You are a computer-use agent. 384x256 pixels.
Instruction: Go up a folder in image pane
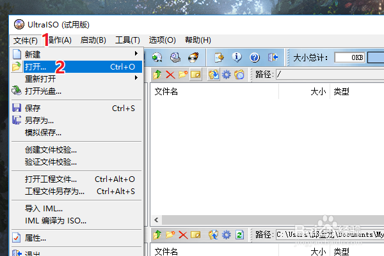[157, 75]
